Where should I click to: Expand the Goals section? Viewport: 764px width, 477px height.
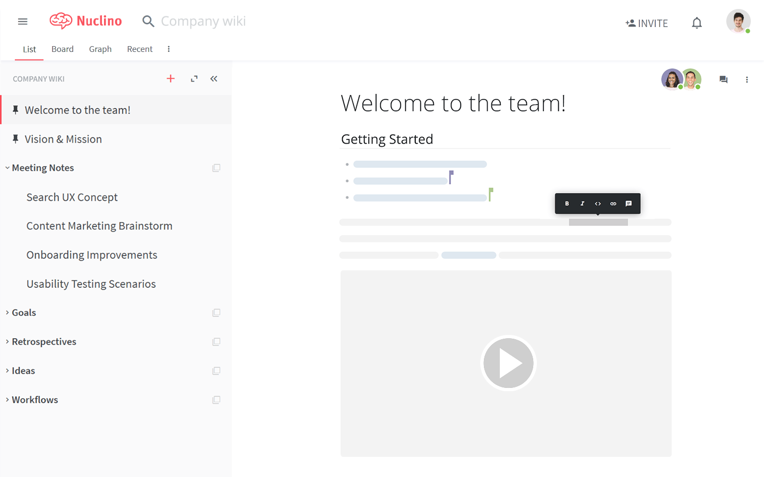[6, 312]
